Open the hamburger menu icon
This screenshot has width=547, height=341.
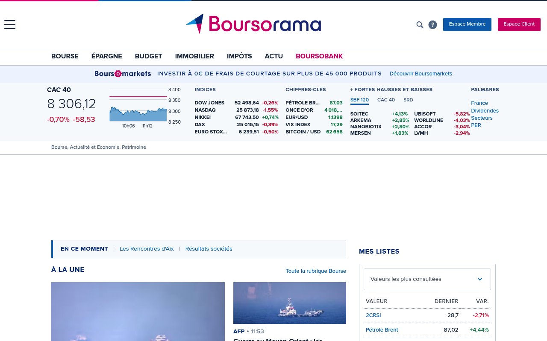point(10,24)
